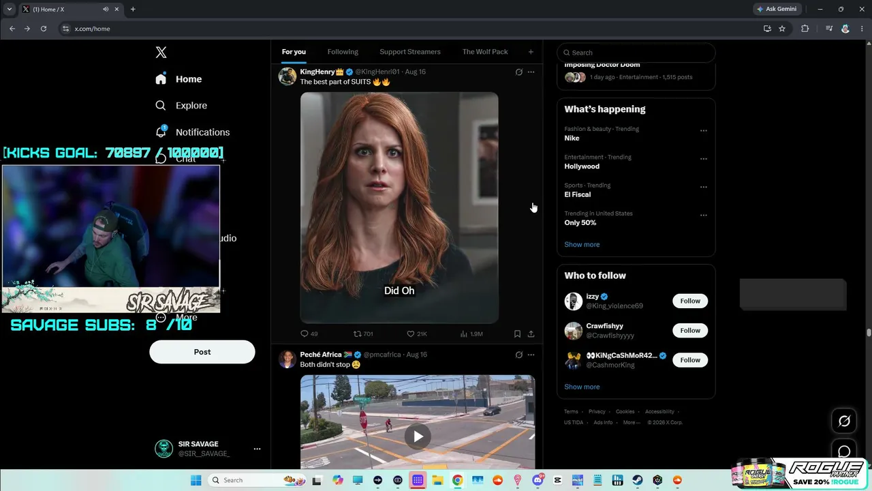The image size is (872, 491).
Task: Open options for the El Fiscal trend
Action: [704, 187]
